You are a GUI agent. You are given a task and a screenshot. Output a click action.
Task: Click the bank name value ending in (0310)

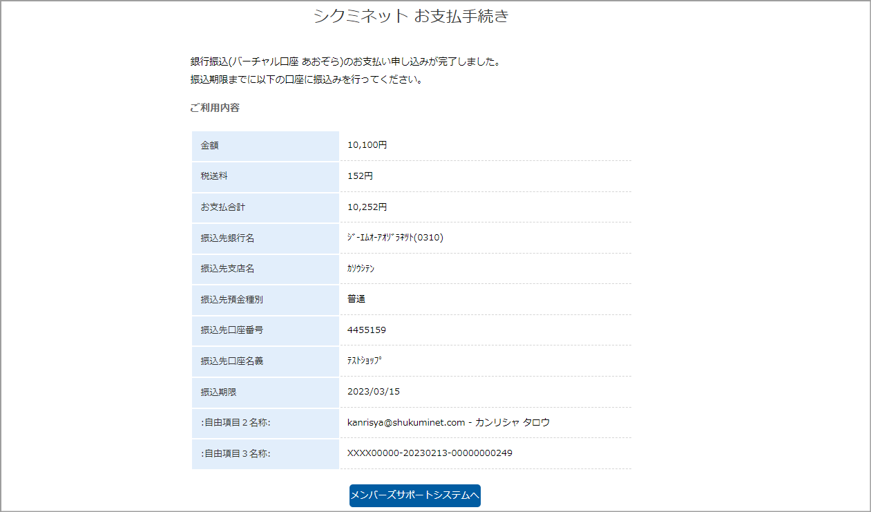395,238
